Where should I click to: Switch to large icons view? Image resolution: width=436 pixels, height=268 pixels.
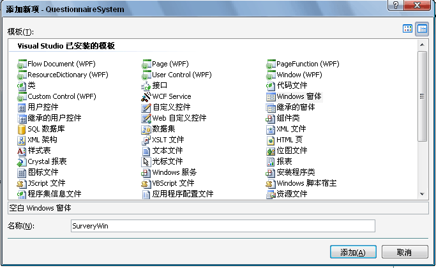coord(408,29)
